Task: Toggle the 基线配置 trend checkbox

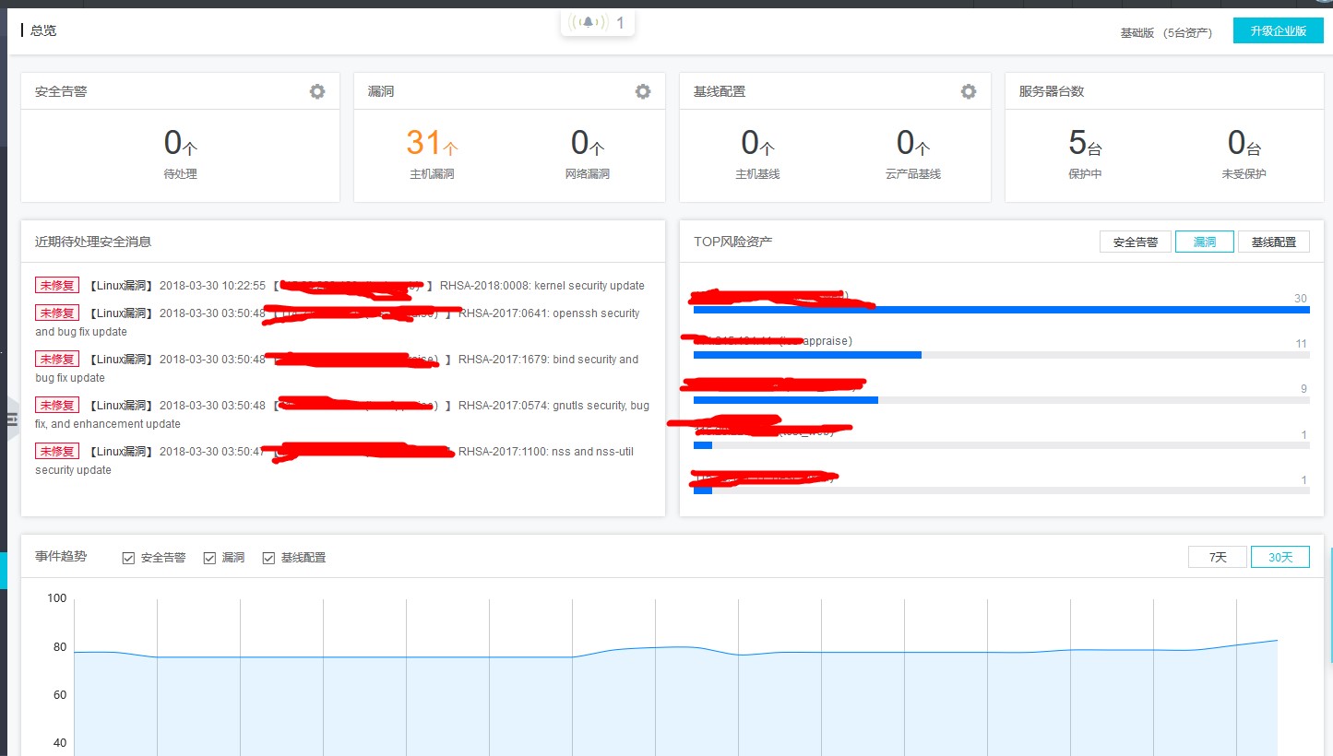Action: 269,558
